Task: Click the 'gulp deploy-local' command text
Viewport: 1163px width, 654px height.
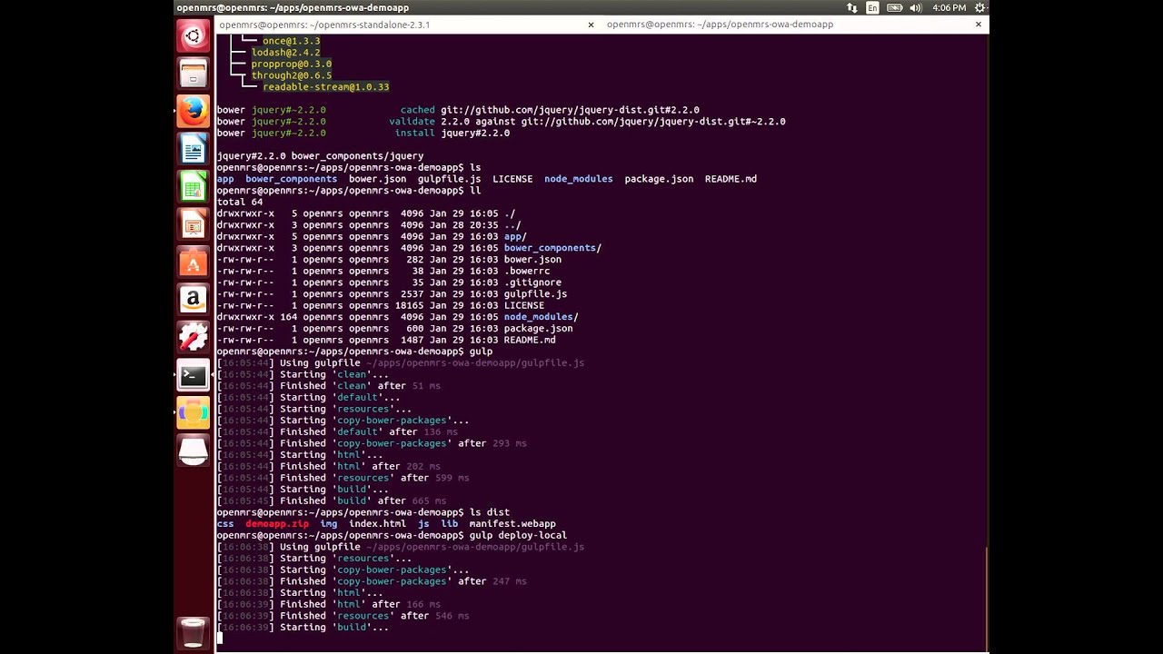Action: [518, 535]
